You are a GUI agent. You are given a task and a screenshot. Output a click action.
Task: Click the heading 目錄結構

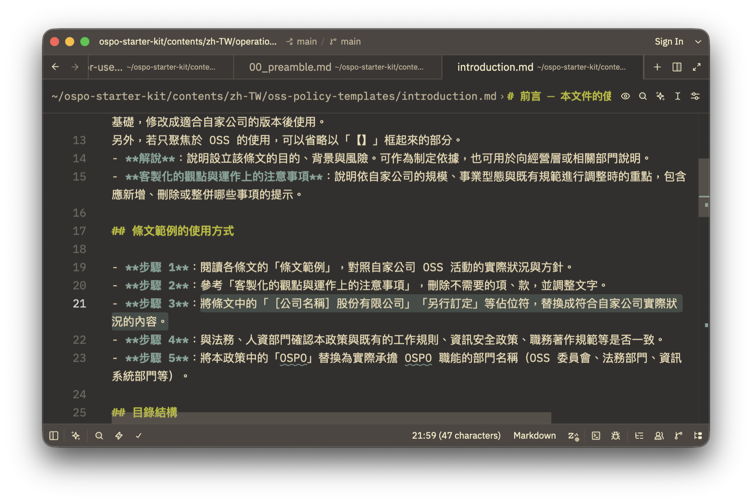[155, 412]
